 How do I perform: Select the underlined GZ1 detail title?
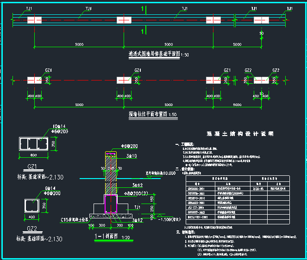pyautogui.click(x=32, y=167)
